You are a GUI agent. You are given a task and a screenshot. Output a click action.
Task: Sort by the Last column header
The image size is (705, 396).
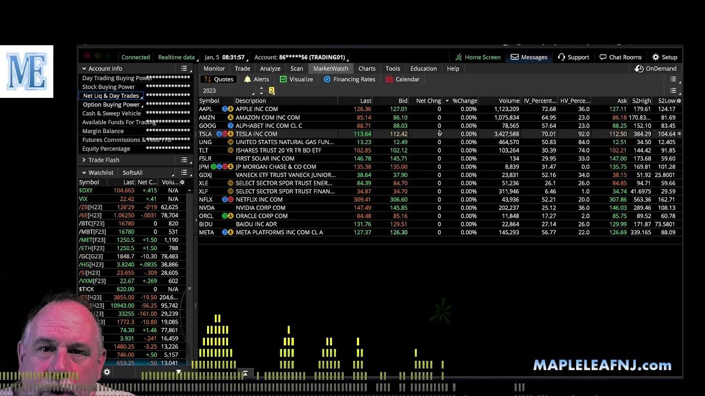(366, 101)
